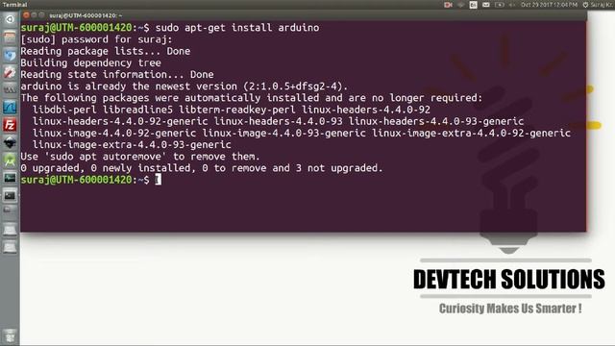
Task: Open the Files manager icon in launcher
Action: tap(10, 38)
